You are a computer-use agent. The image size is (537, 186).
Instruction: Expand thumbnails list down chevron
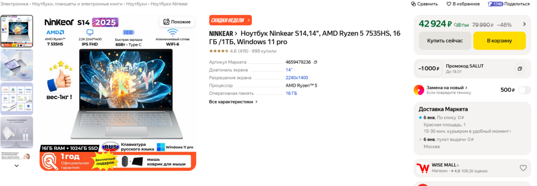pyautogui.click(x=16, y=165)
